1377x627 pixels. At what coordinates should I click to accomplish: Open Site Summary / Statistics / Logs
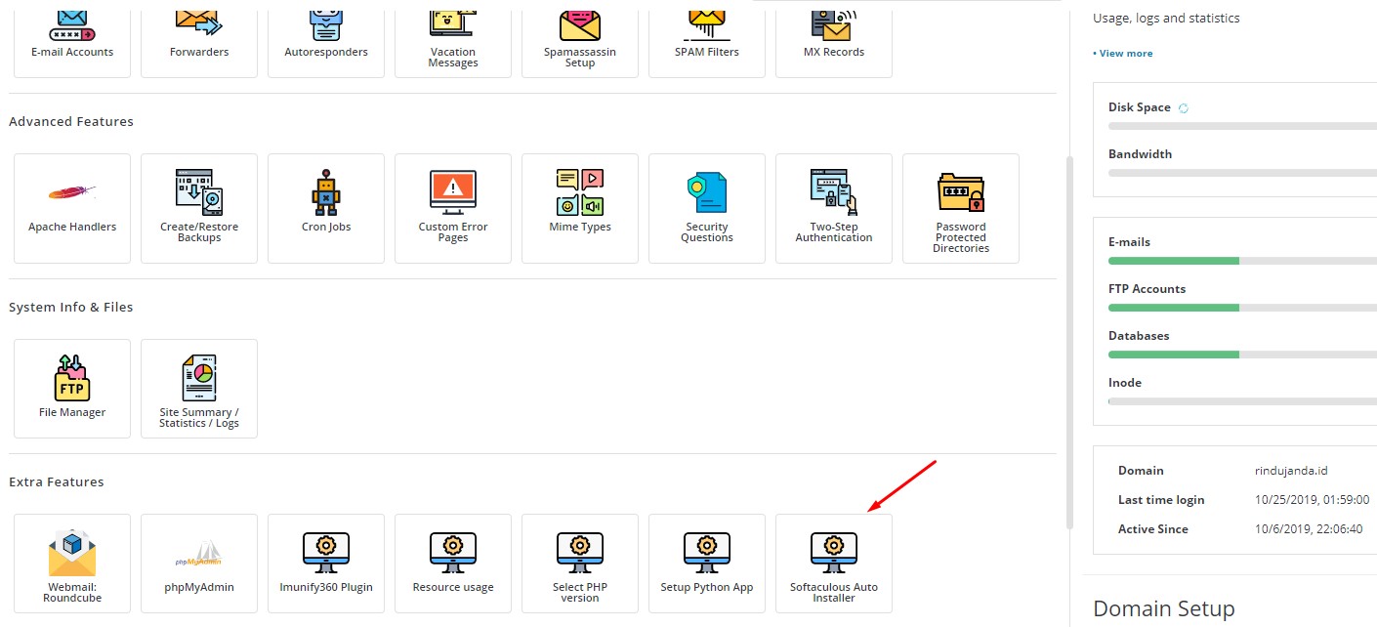(x=199, y=388)
